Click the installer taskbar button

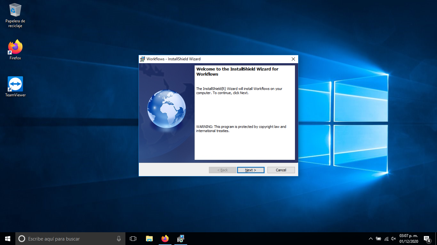(181, 239)
